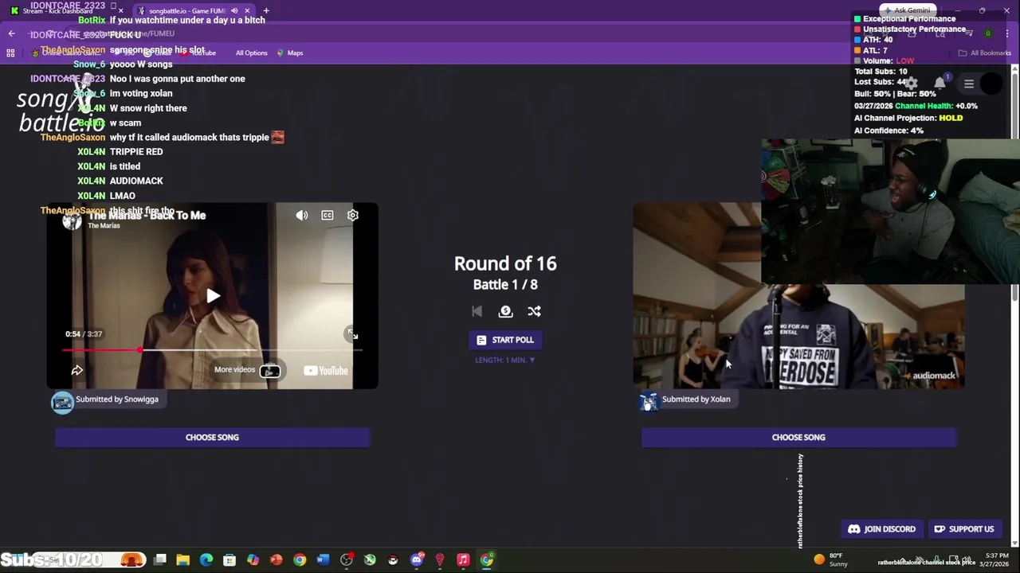Click the Ask Gemini button
1020x573 pixels.
coord(906,10)
